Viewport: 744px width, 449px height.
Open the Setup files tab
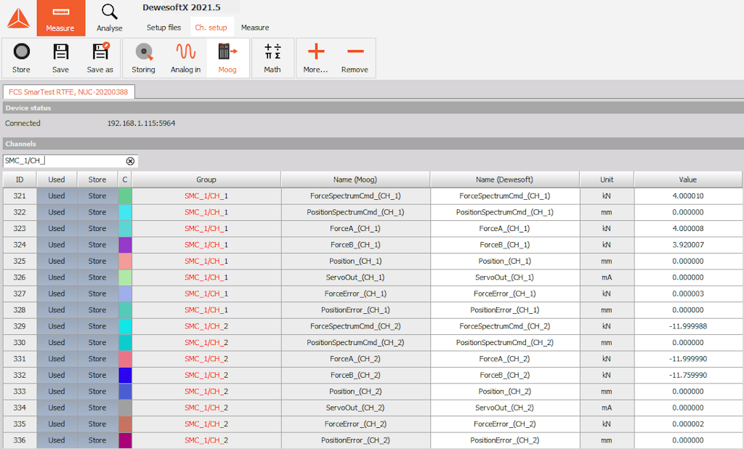pos(163,28)
